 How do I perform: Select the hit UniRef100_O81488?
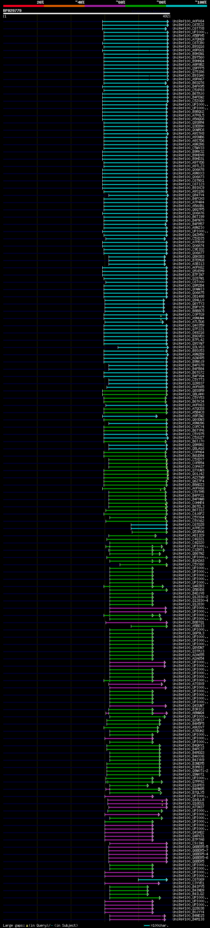[188, 297]
